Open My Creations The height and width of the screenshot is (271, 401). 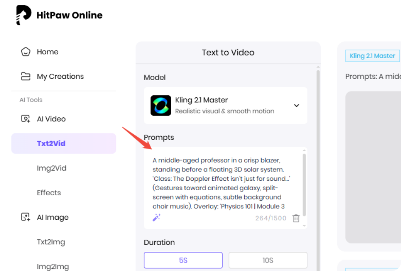60,77
